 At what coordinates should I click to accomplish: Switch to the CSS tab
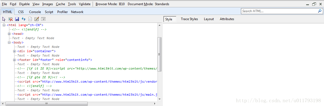pyautogui.click(x=21, y=12)
